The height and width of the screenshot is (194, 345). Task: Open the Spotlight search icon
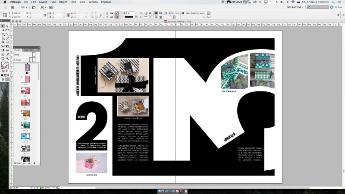click(x=334, y=2)
